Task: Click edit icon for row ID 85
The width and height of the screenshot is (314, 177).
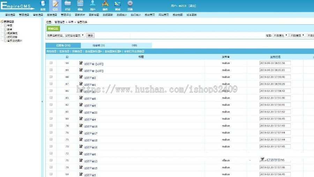Action: tap(81, 98)
